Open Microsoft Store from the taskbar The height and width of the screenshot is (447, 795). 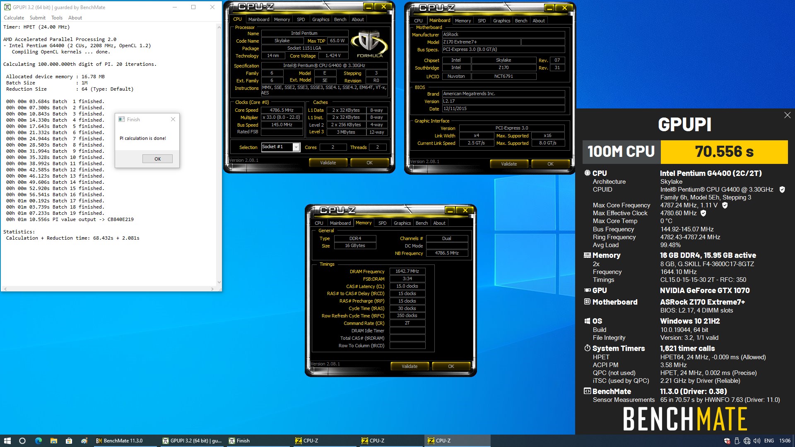(69, 441)
